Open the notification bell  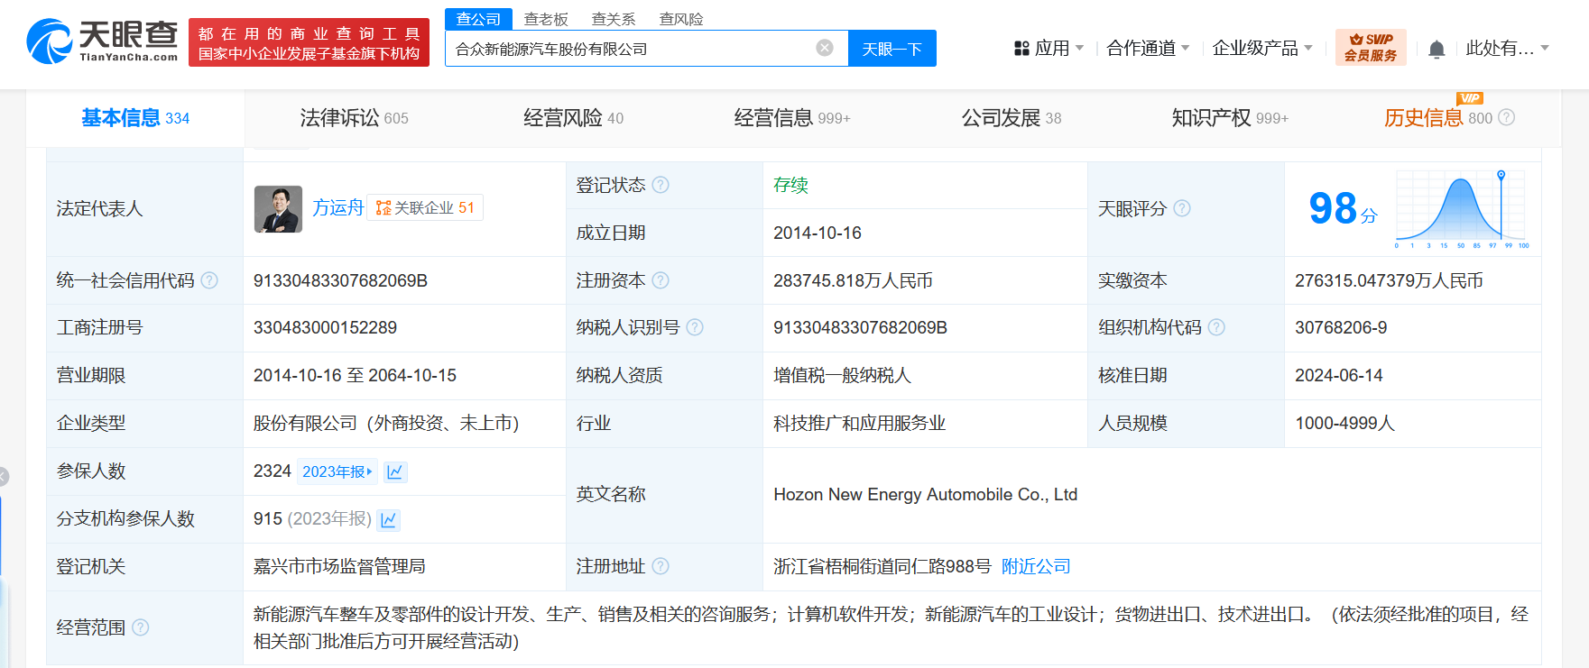1437,49
